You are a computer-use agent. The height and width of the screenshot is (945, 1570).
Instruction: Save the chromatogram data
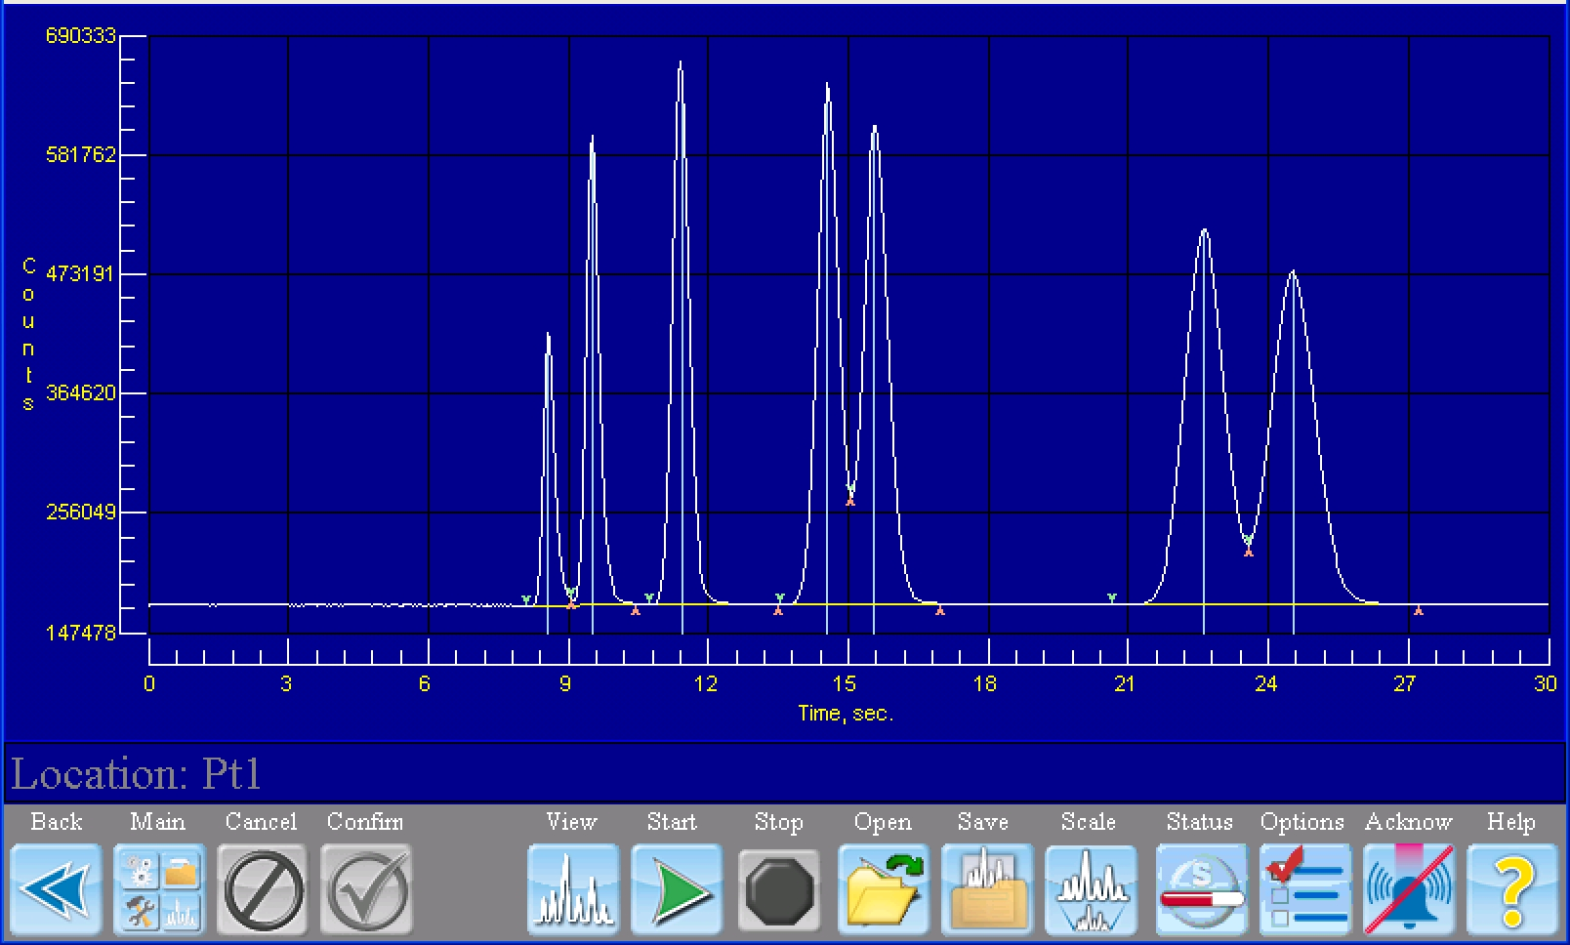(x=987, y=889)
